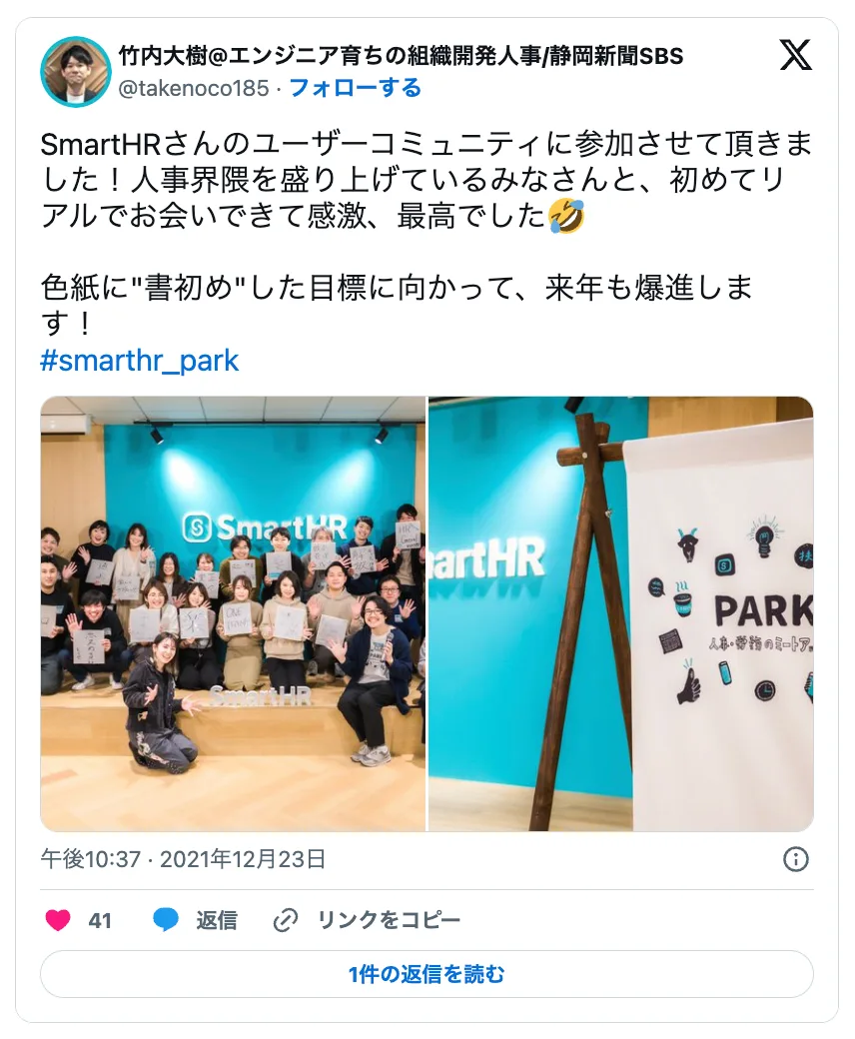The image size is (855, 1039).
Task: Open the @takenoco185 handle
Action: tap(194, 88)
